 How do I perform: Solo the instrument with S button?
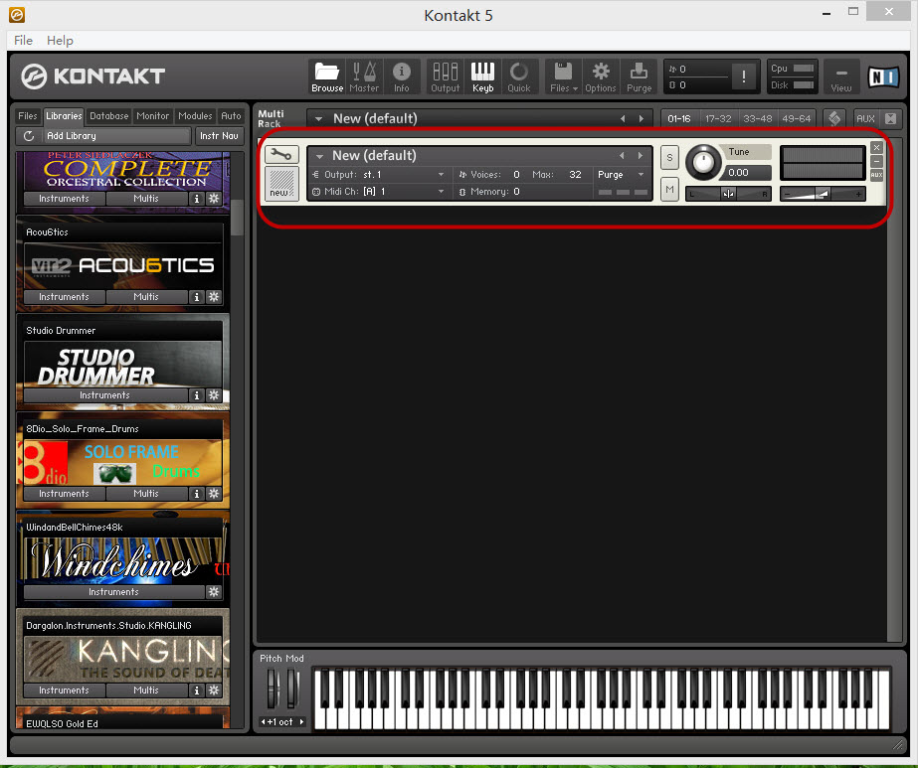click(669, 157)
